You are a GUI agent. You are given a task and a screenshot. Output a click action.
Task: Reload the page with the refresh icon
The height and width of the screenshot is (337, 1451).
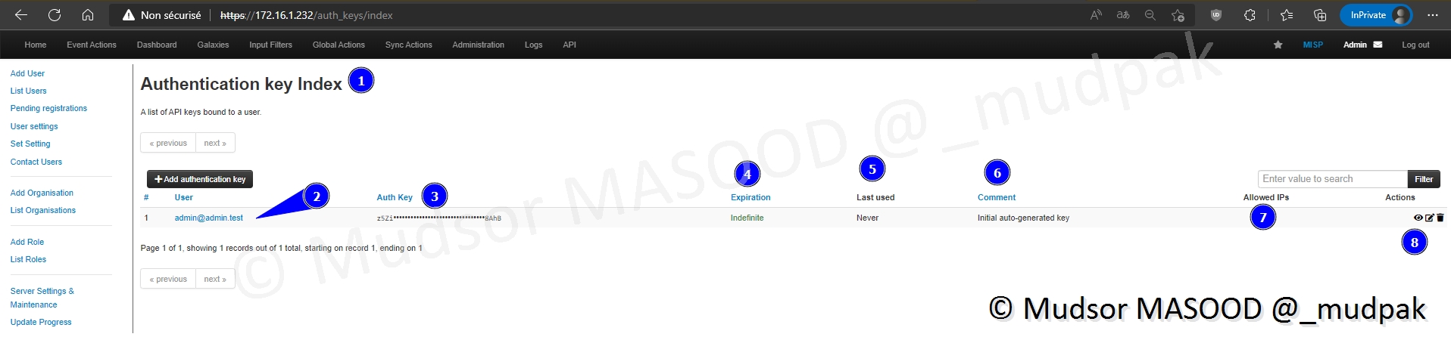[55, 15]
